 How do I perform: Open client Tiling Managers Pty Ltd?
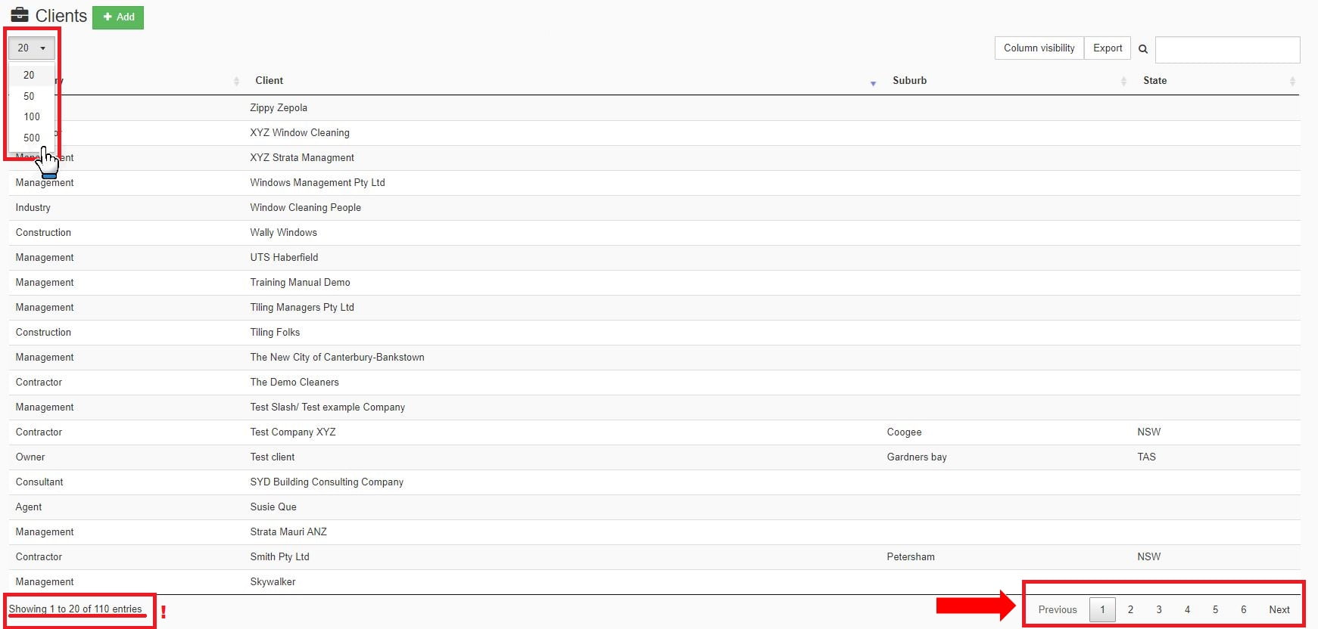302,307
